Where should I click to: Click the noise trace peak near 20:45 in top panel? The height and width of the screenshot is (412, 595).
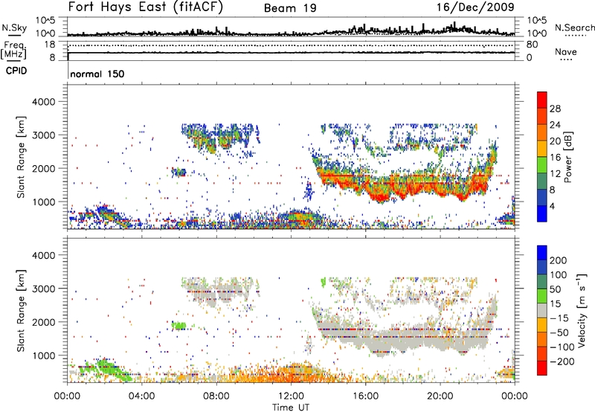tap(454, 27)
